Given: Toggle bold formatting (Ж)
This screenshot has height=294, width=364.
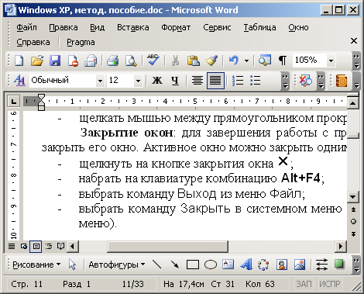Looking at the screenshot, I should click(x=157, y=81).
